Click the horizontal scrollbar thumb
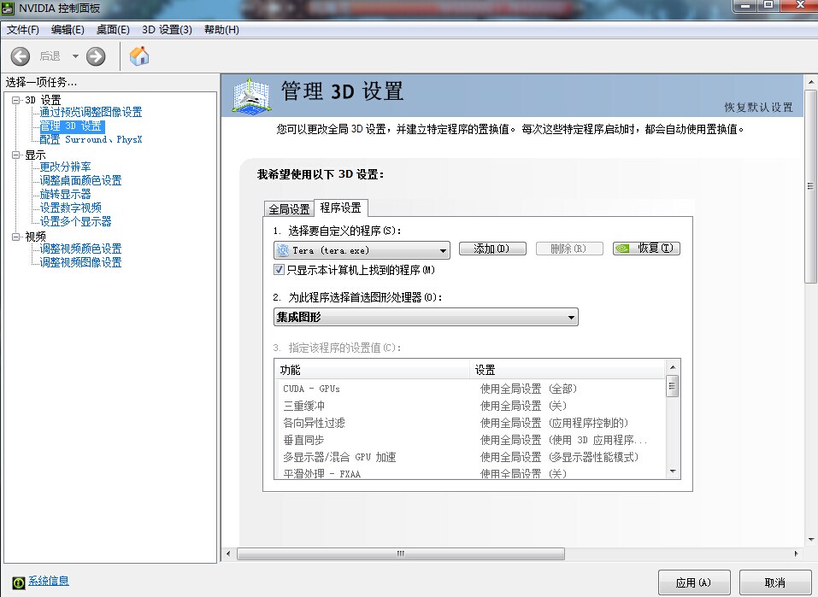 [401, 553]
